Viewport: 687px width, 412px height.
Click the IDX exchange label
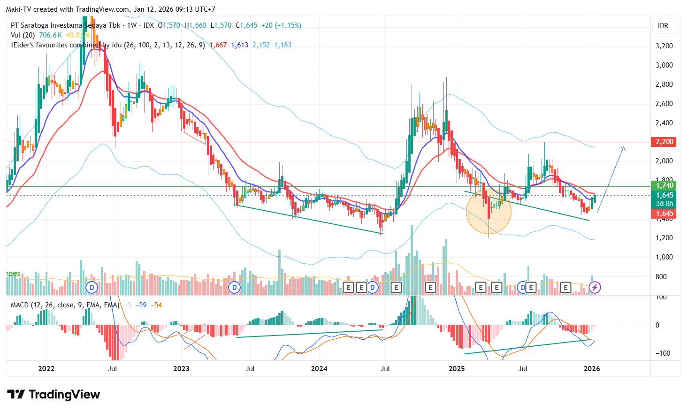[149, 25]
